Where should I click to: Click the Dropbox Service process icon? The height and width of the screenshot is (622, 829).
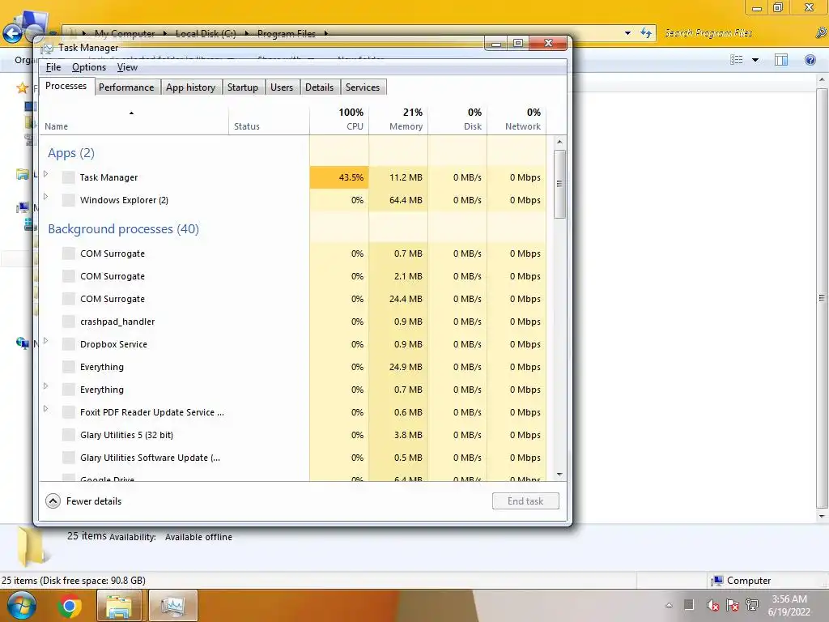[68, 344]
